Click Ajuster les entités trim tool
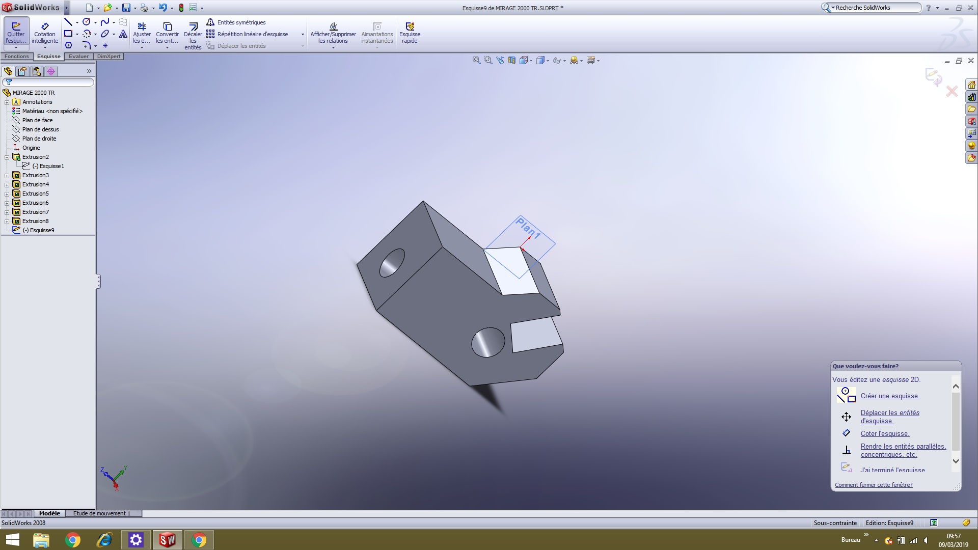Screen dimensions: 978x550 click(x=142, y=33)
